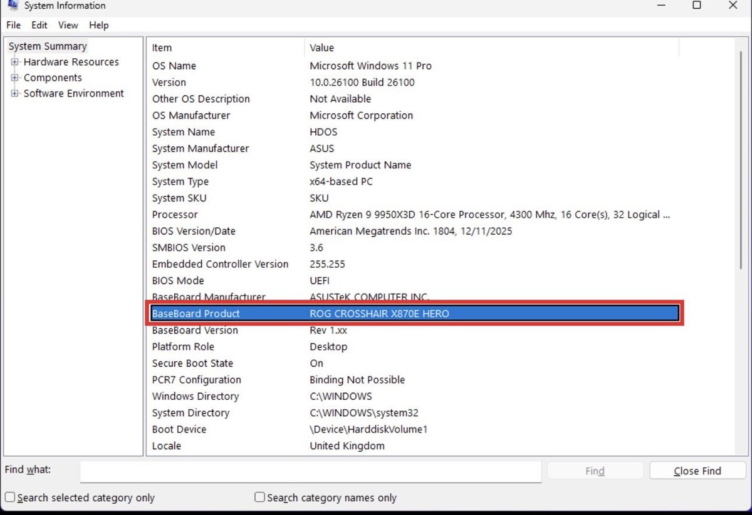Click the Item column header
The height and width of the screenshot is (515, 752).
[x=226, y=48]
